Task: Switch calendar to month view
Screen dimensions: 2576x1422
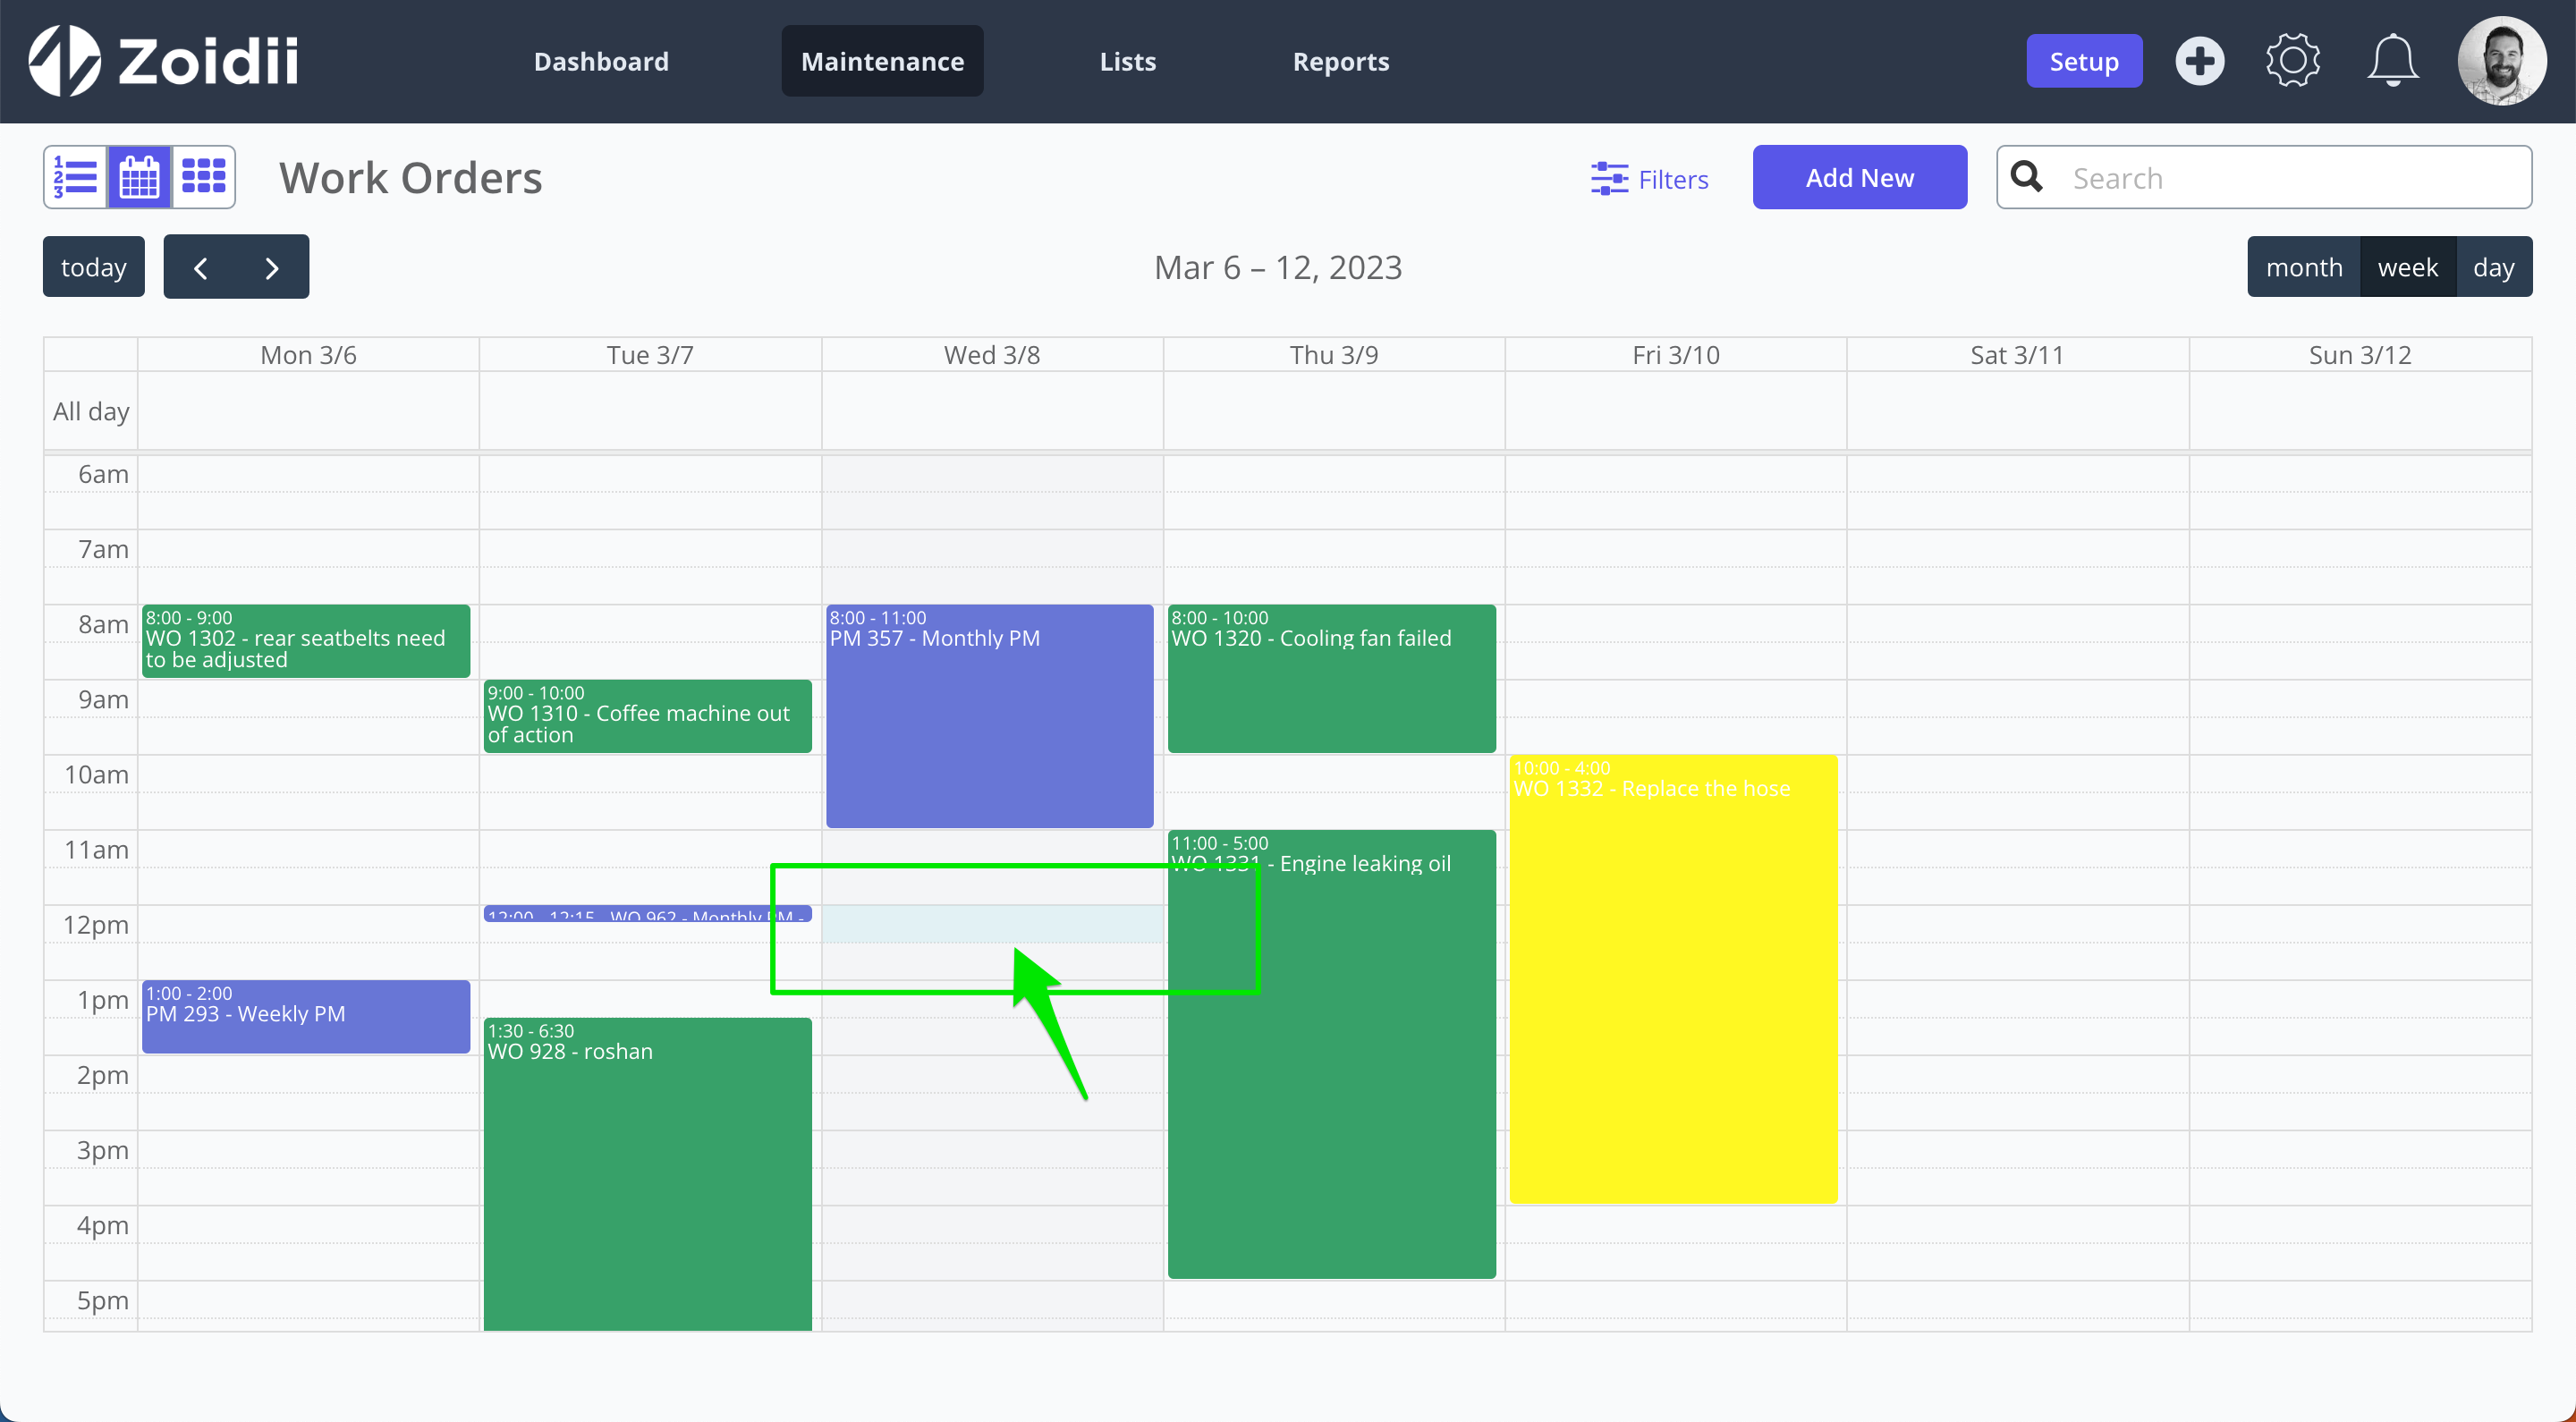Action: [2303, 266]
